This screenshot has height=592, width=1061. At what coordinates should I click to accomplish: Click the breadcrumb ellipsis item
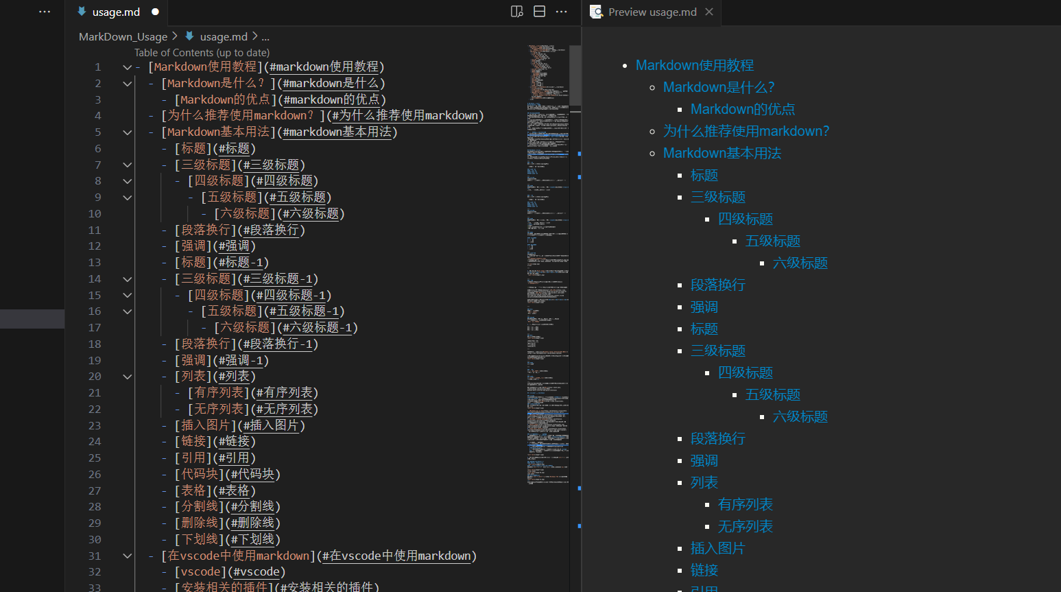(x=265, y=36)
